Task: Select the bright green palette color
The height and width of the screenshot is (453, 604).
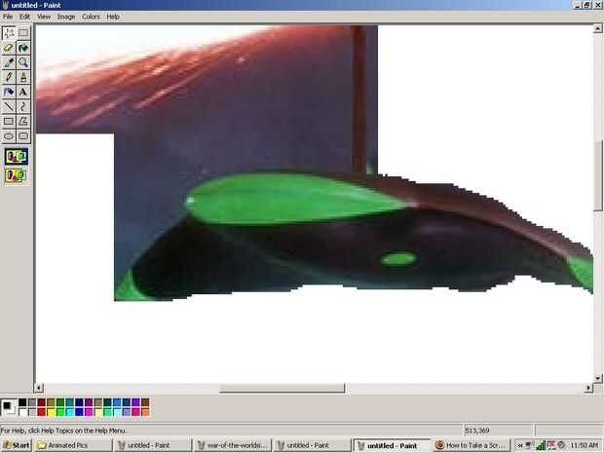Action: (x=60, y=412)
